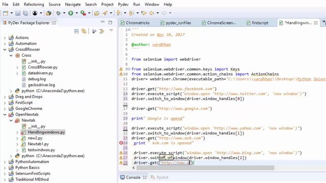Click the warning marker on line 9

(121, 69)
